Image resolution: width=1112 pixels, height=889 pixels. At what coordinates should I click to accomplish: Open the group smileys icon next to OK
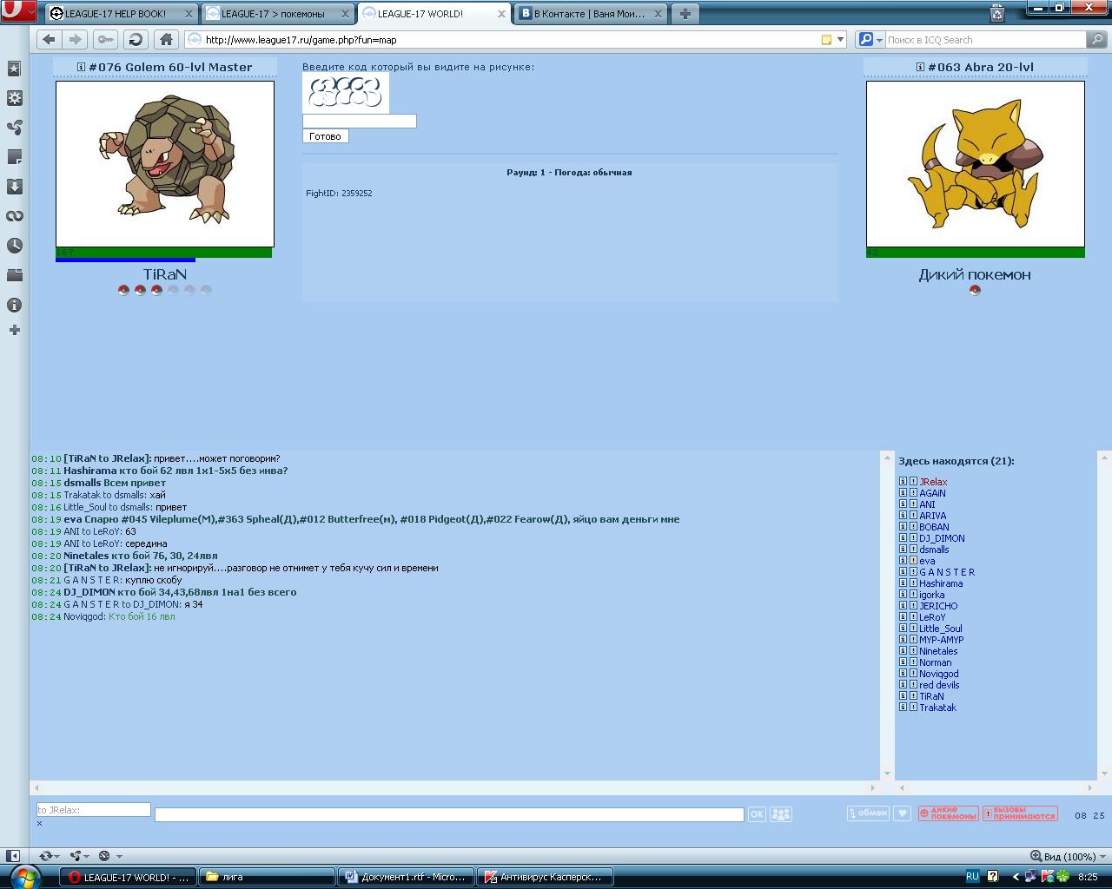(781, 814)
